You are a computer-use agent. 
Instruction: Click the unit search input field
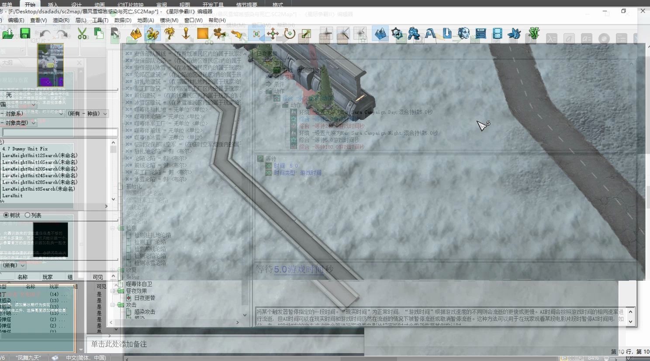tap(60, 132)
